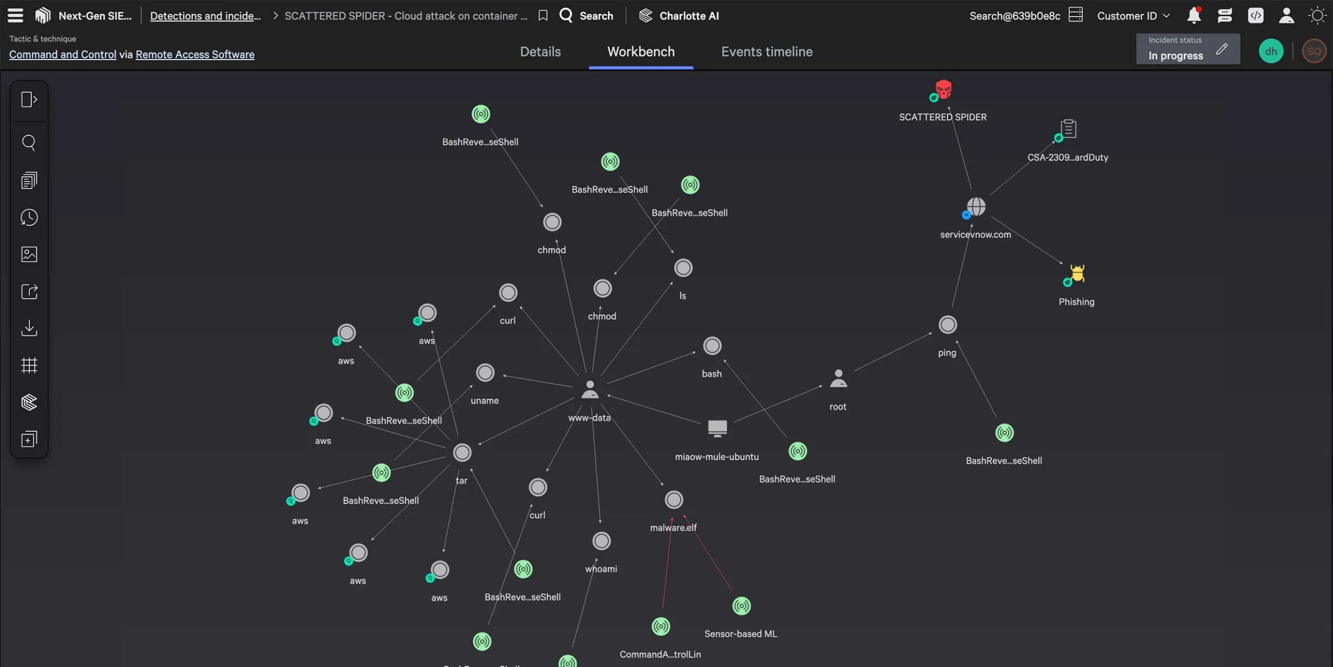
Task: Select the SCATTERED SPIDER adversary node
Action: [943, 90]
